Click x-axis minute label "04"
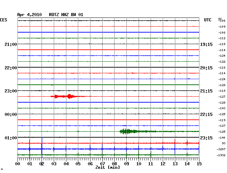 pos(66,164)
